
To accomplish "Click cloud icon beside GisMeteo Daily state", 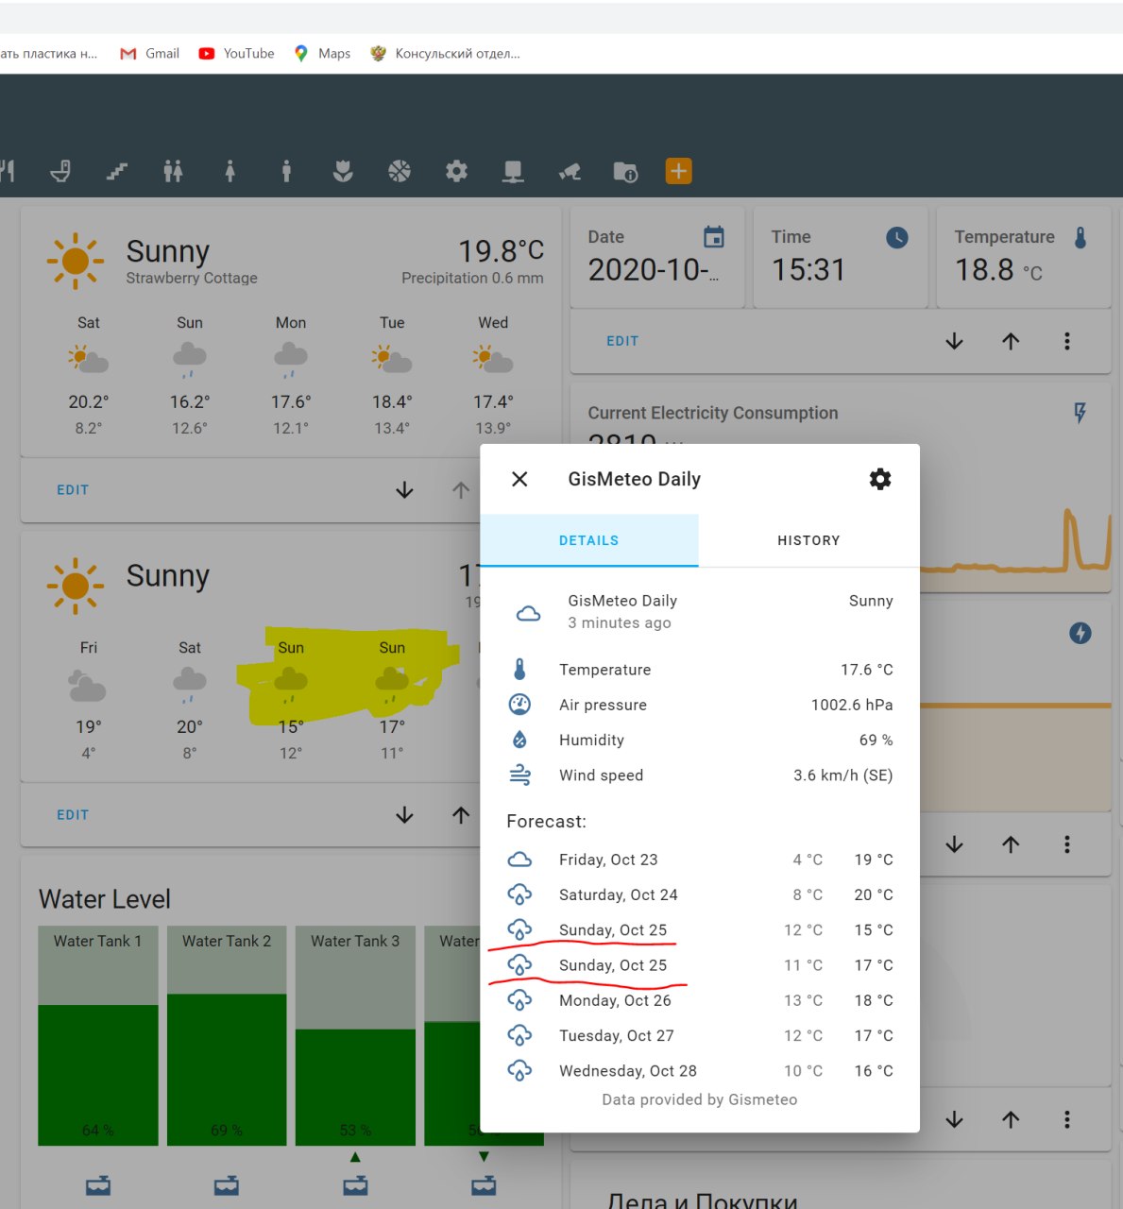I will click(x=528, y=613).
